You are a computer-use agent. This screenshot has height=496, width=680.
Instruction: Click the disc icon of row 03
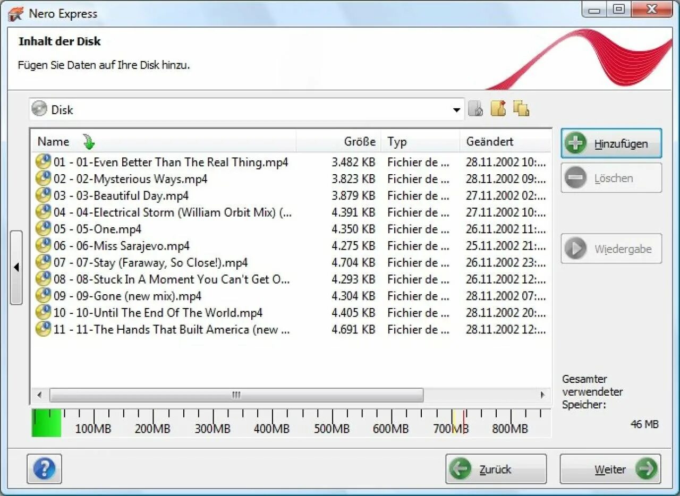pos(43,195)
